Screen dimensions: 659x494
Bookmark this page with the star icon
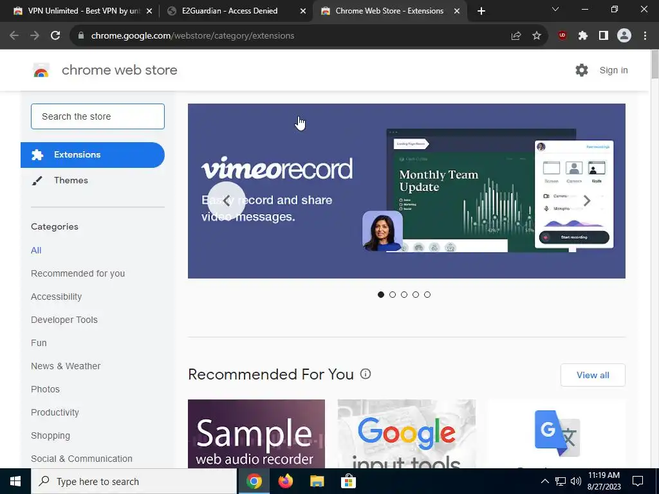(x=537, y=36)
